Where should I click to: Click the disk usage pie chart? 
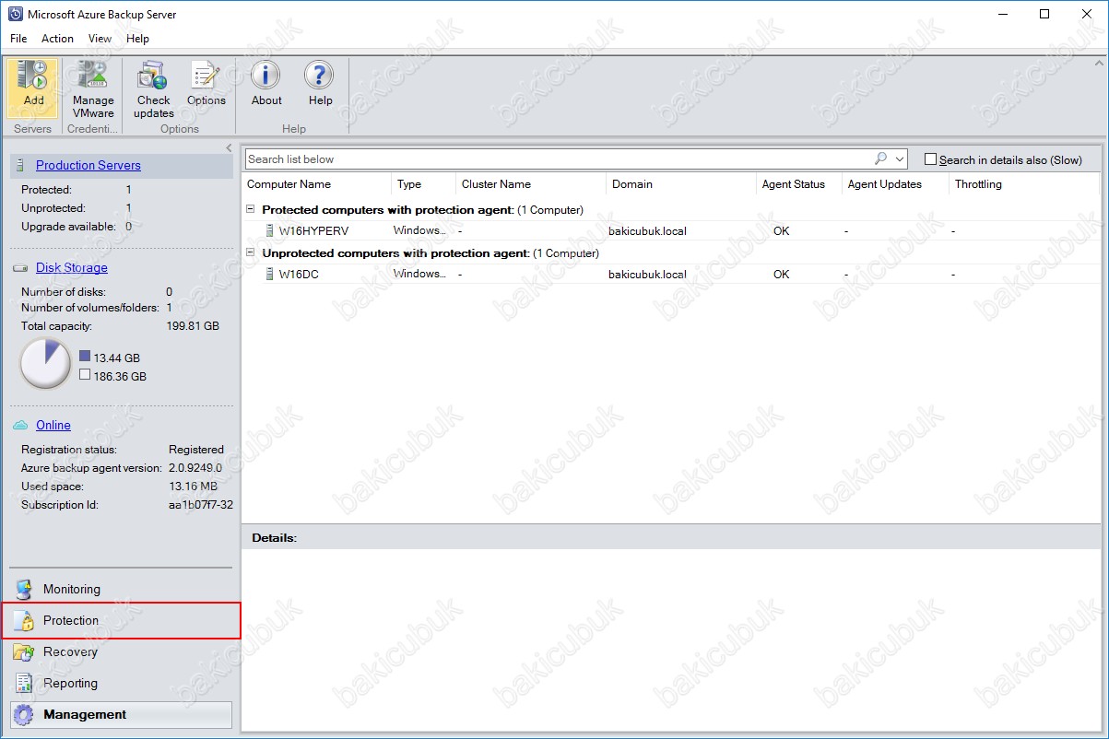coord(45,364)
